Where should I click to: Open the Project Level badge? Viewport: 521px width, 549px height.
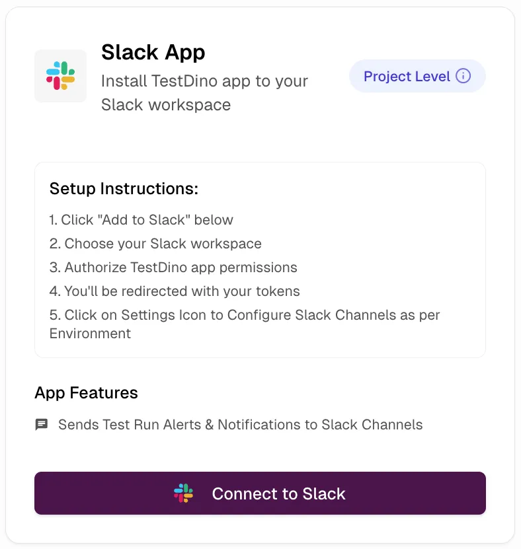(x=417, y=75)
